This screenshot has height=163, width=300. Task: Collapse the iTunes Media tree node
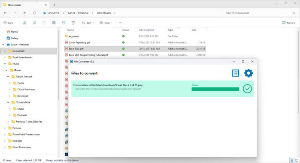[8, 102]
